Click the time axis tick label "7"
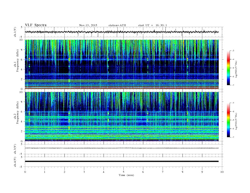Screen dimensions: 250x193 click(x=163, y=172)
